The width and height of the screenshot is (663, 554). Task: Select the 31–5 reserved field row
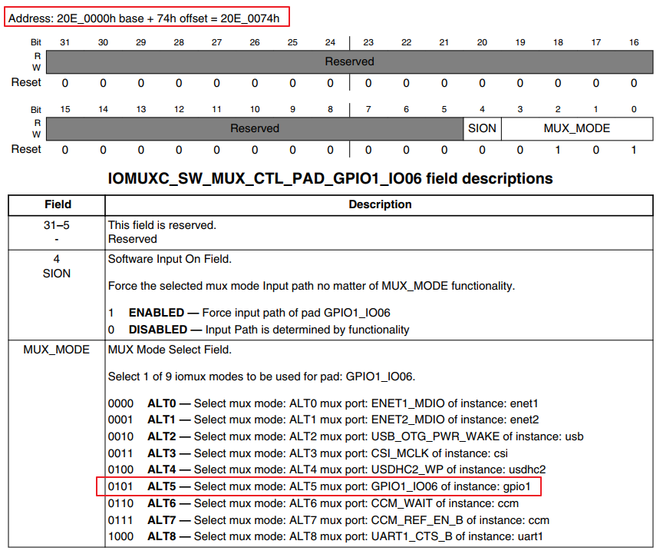(x=331, y=233)
